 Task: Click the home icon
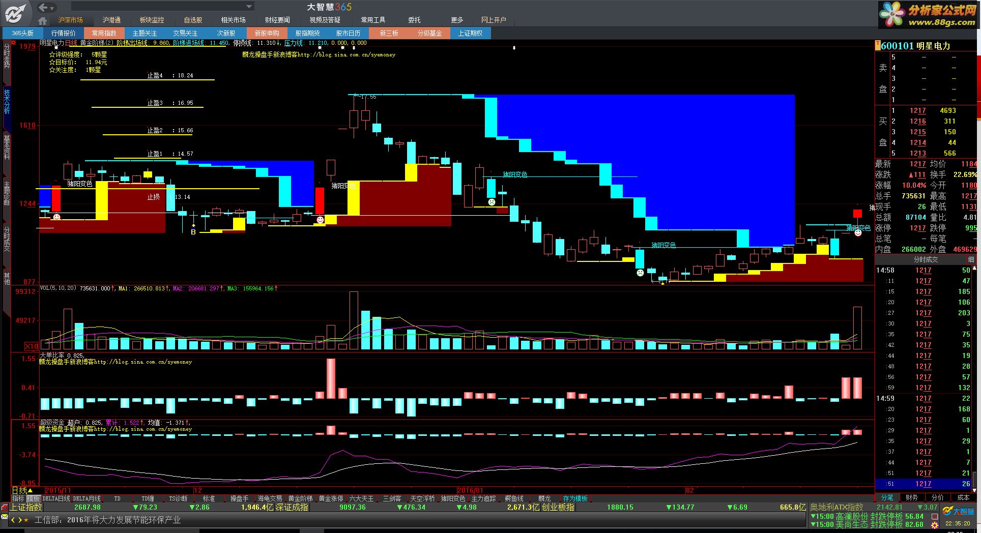click(43, 20)
